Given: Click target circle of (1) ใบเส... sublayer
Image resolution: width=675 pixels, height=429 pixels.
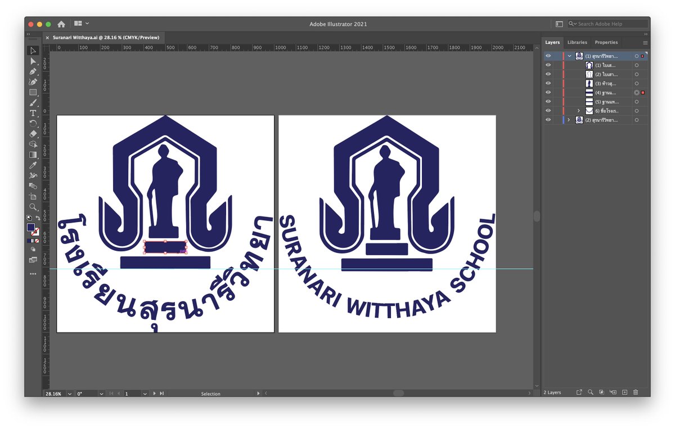Looking at the screenshot, I should (x=636, y=65).
